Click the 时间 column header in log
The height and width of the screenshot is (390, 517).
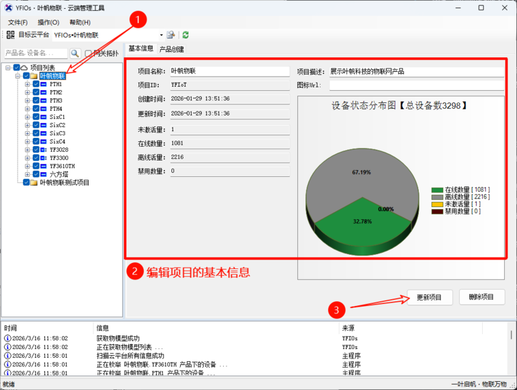click(48, 328)
